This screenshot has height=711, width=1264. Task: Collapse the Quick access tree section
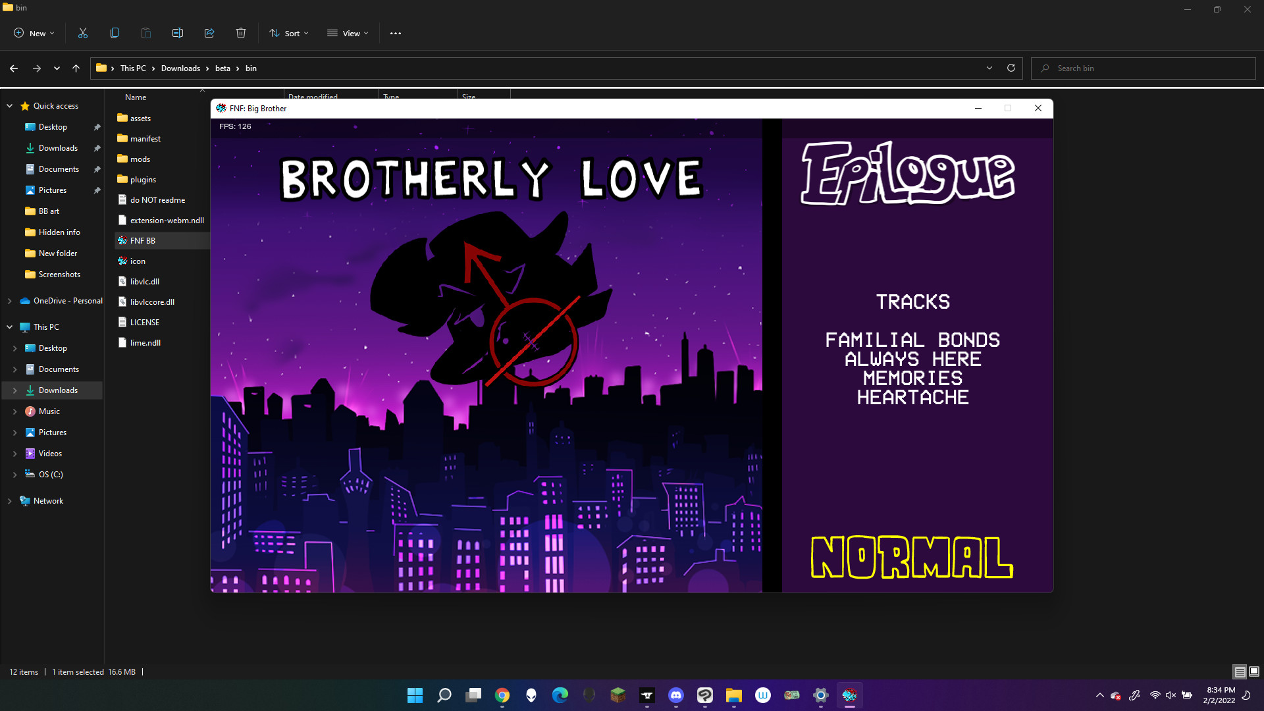click(x=10, y=106)
